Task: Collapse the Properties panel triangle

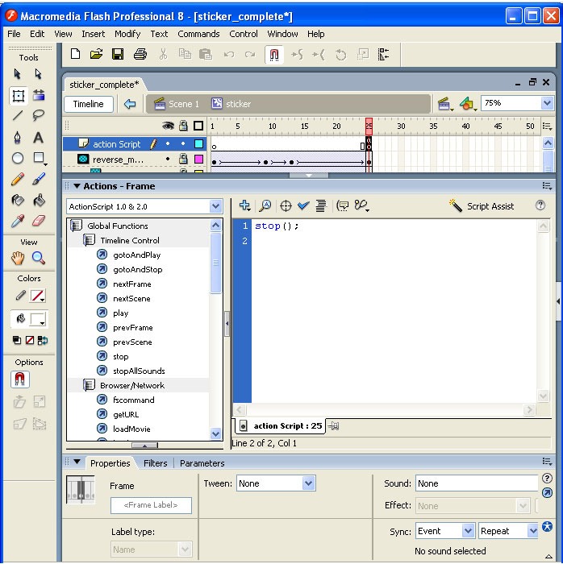Action: [77, 462]
